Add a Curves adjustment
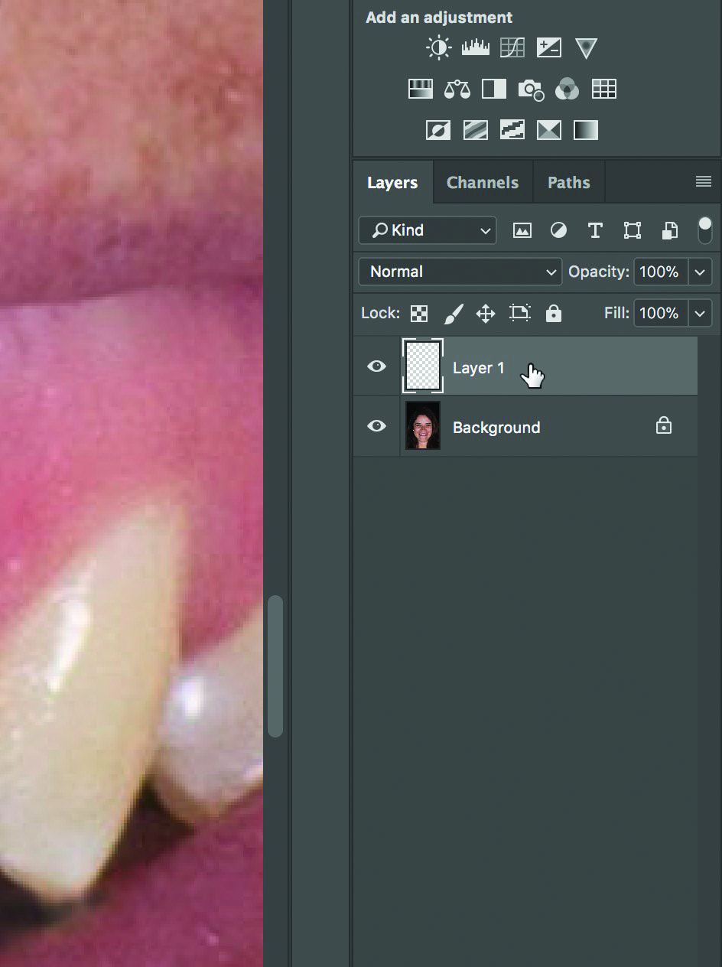Image resolution: width=722 pixels, height=967 pixels. 512,48
